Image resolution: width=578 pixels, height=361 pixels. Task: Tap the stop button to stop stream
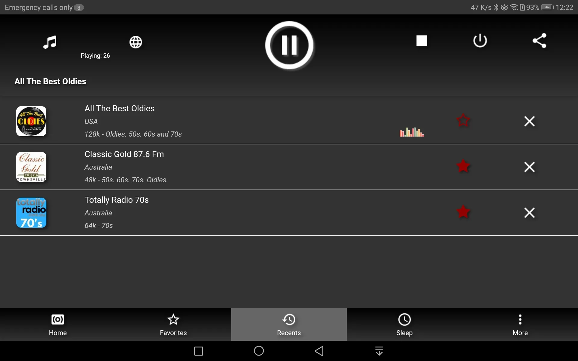tap(421, 41)
